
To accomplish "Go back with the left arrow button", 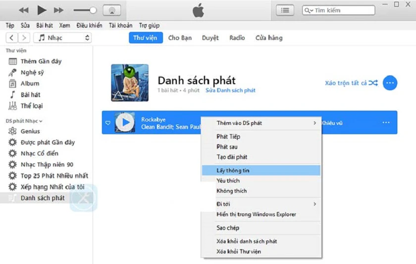I will (12, 38).
